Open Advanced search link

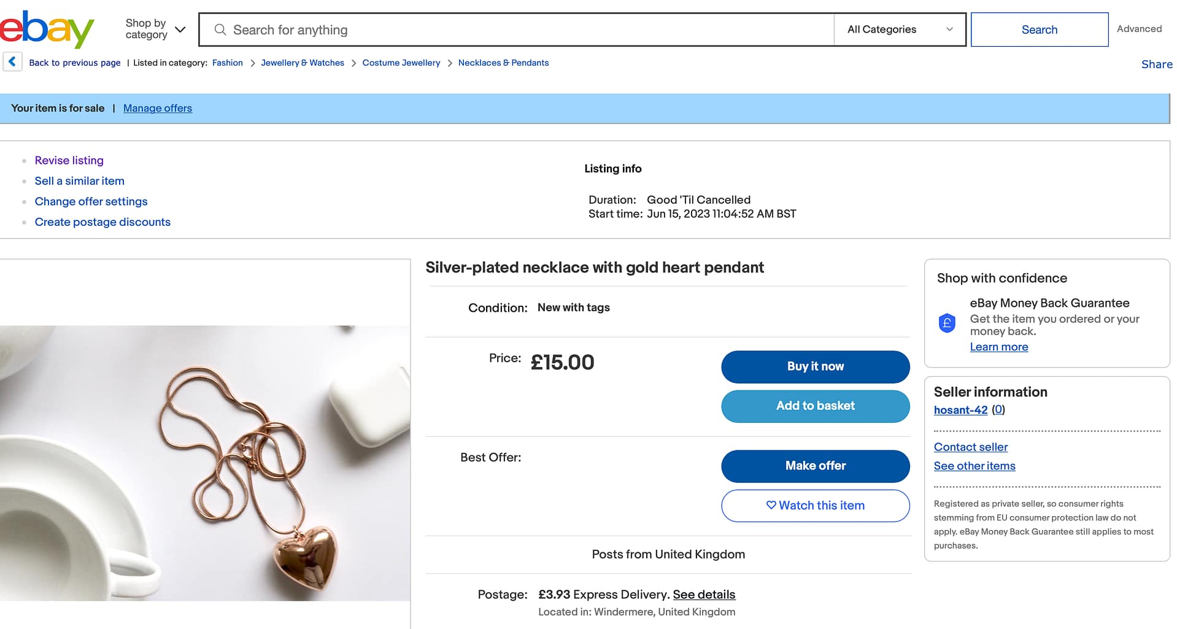(x=1139, y=29)
